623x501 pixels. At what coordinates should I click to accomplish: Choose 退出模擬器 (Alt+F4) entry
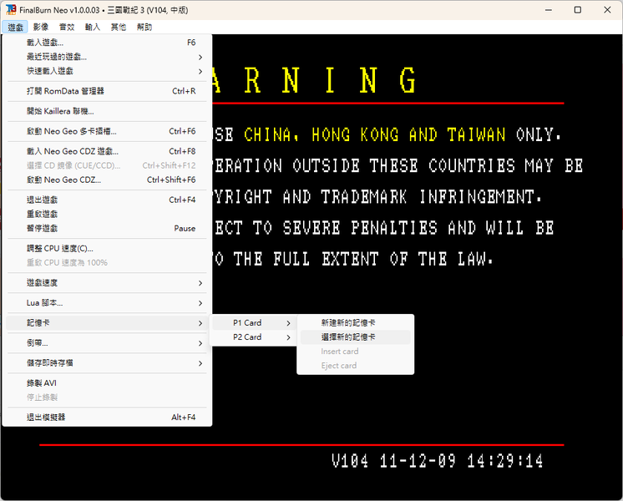click(x=107, y=417)
